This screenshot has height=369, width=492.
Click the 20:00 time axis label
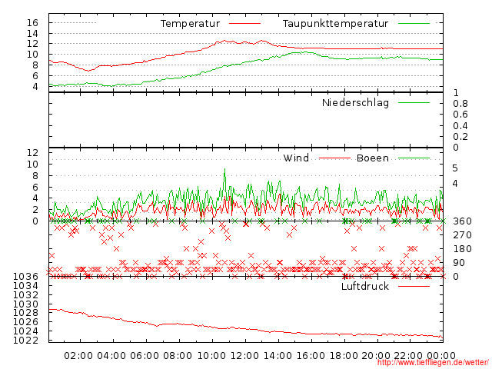[x=376, y=355]
